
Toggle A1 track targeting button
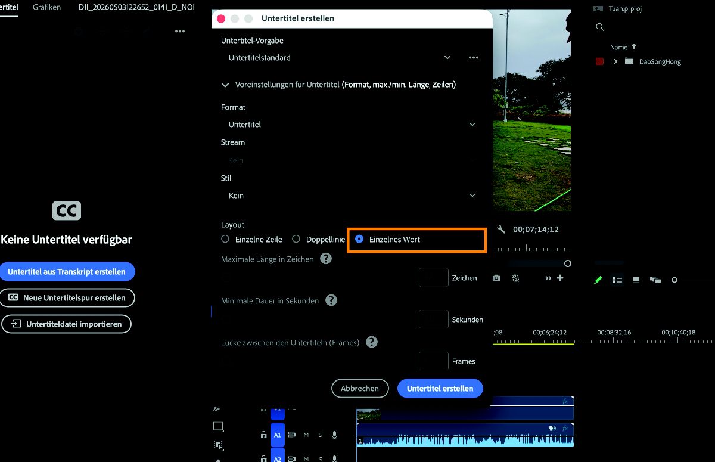278,435
